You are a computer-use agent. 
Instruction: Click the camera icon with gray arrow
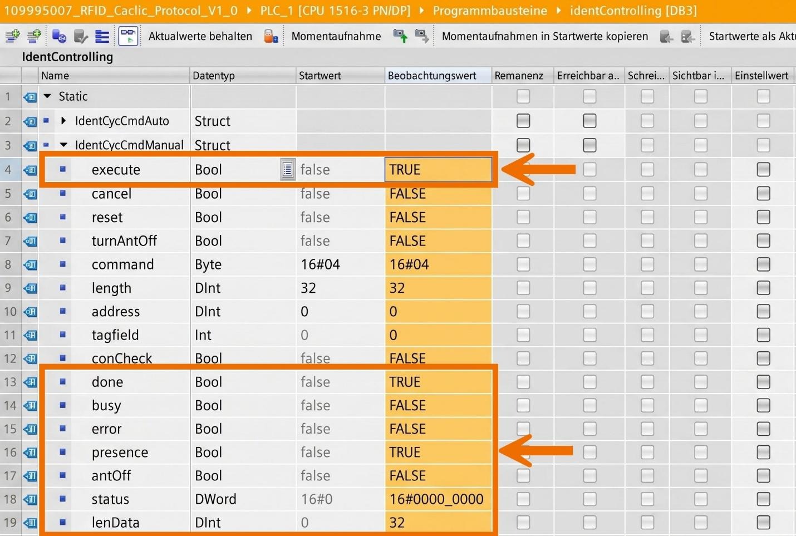(x=422, y=37)
